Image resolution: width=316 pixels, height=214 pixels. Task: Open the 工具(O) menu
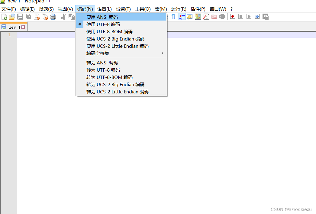(x=143, y=9)
